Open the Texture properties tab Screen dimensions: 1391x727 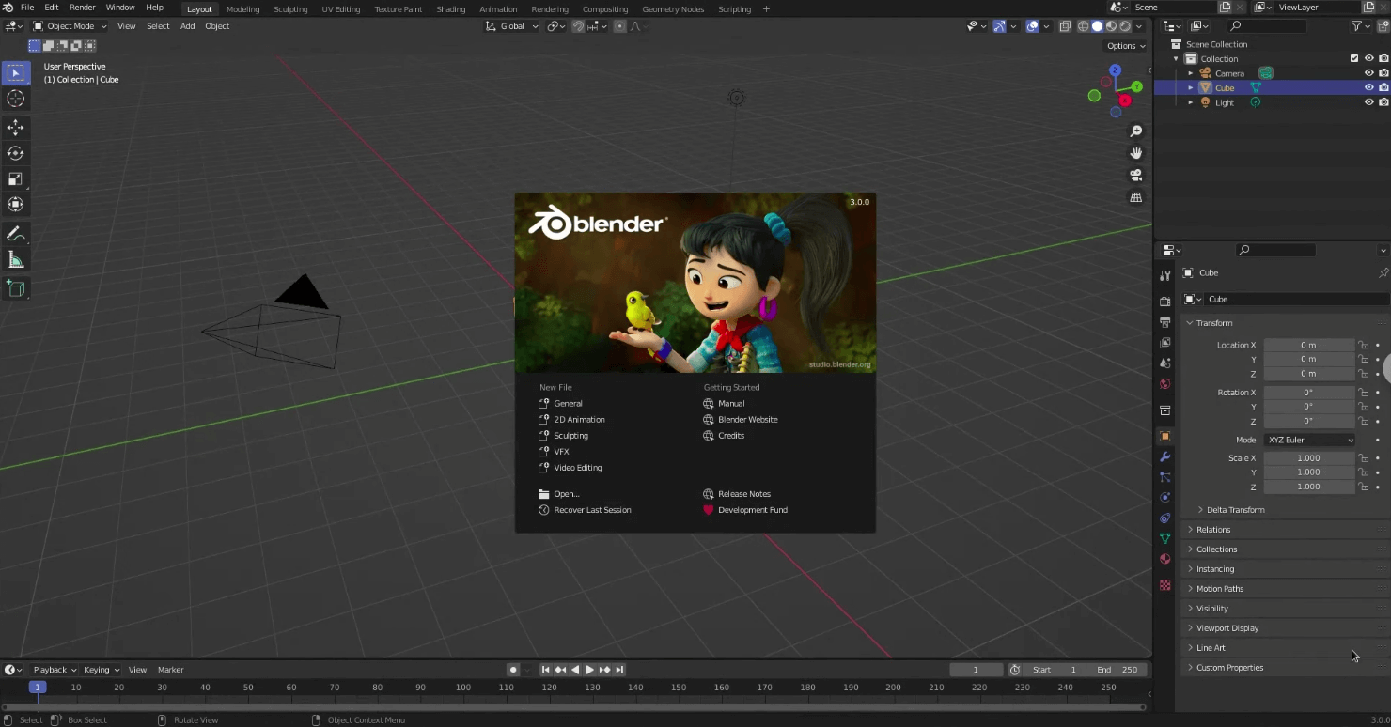pyautogui.click(x=1165, y=585)
